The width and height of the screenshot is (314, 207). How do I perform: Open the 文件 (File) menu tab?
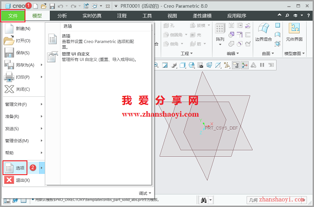[x=13, y=16]
